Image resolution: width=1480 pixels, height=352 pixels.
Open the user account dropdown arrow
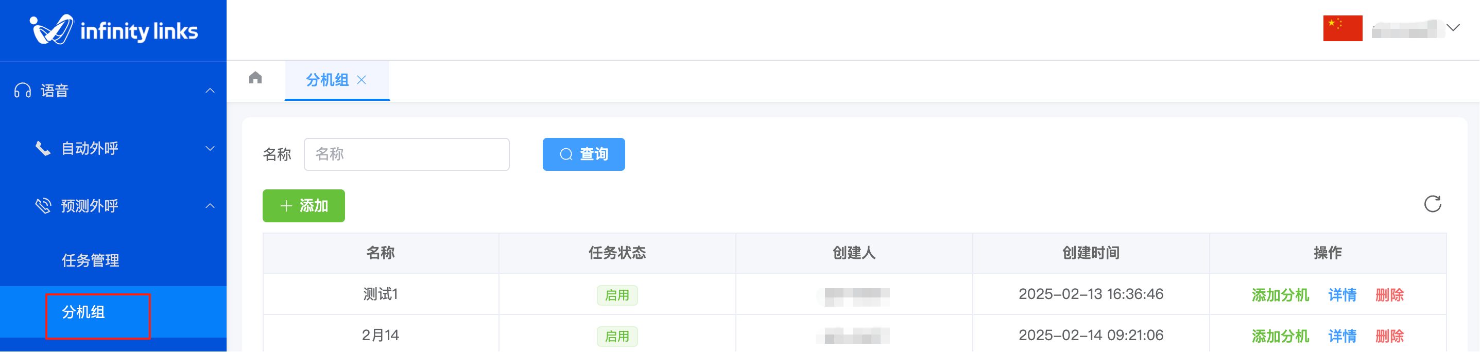click(1453, 28)
